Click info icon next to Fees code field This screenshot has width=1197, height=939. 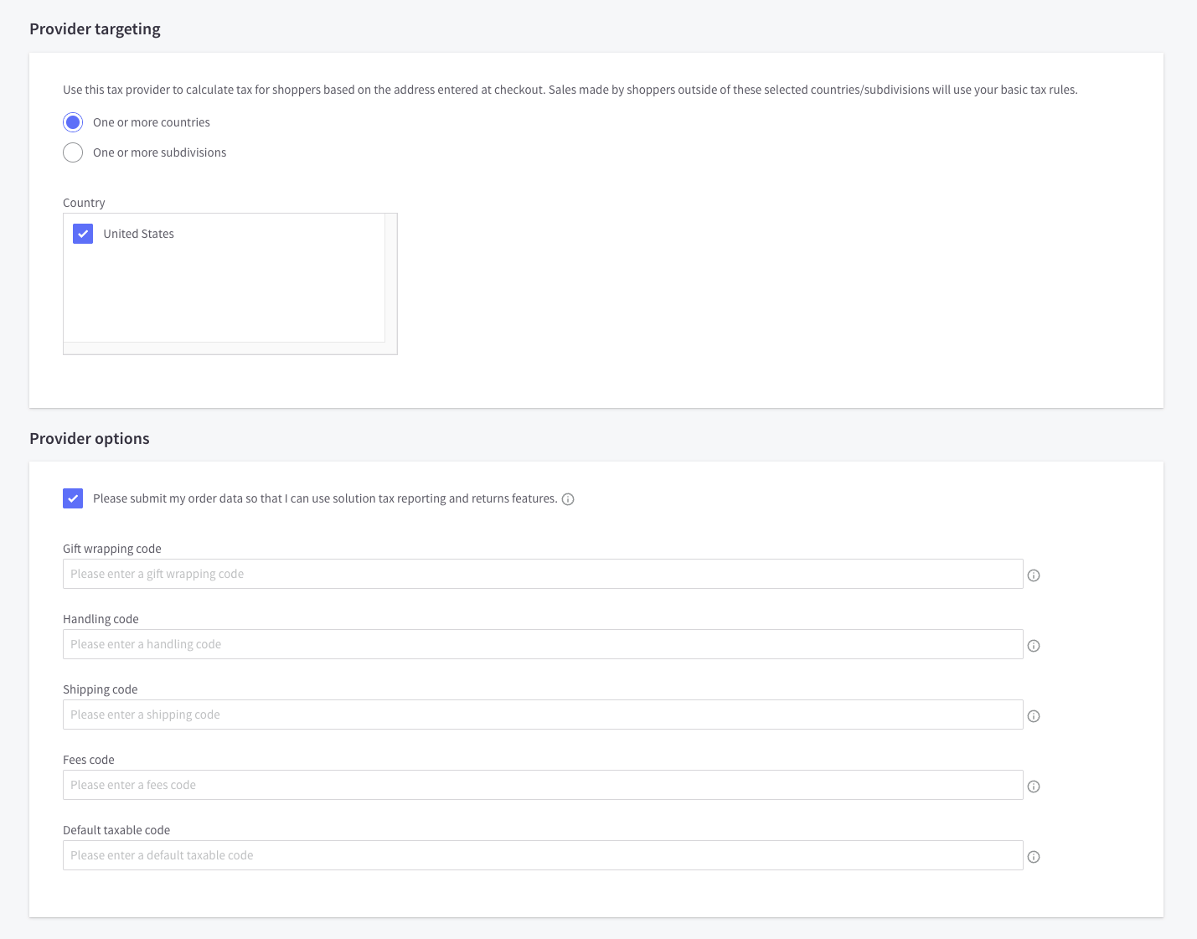[x=1034, y=787]
